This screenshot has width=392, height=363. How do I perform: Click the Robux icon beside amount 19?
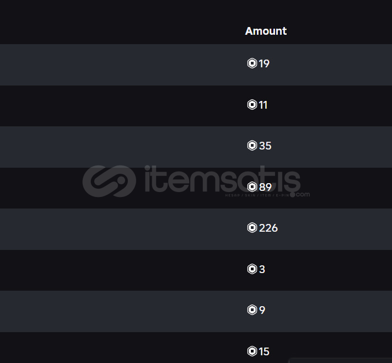click(252, 63)
